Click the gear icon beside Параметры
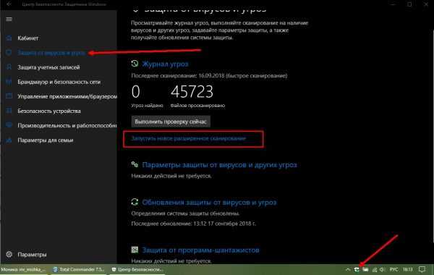Screen dimensions: 434x275 click(x=9, y=254)
